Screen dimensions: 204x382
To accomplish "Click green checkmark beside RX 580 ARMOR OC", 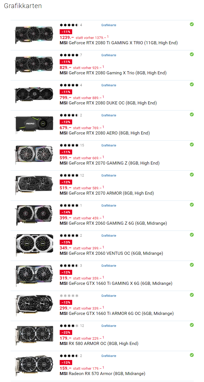I will [192, 325].
